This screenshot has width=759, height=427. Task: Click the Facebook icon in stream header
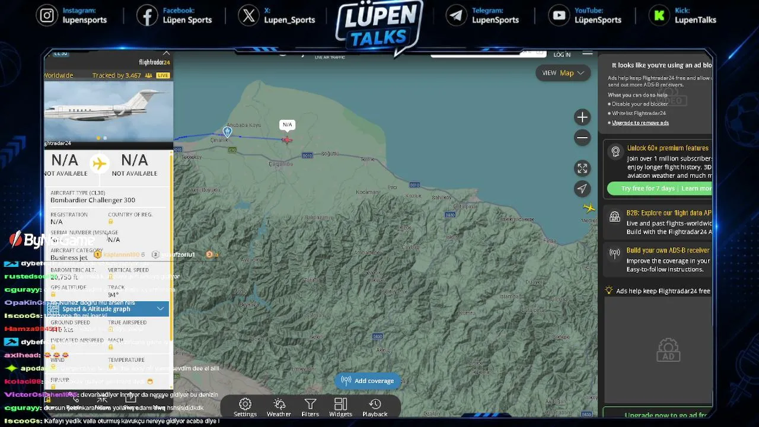(x=147, y=15)
